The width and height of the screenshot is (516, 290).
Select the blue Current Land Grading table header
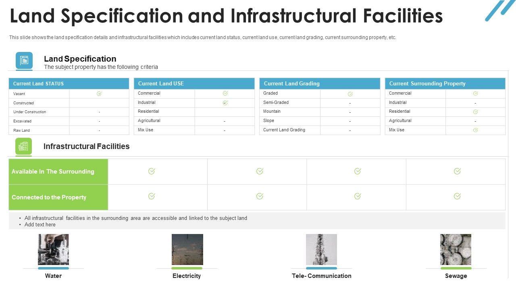(x=320, y=83)
